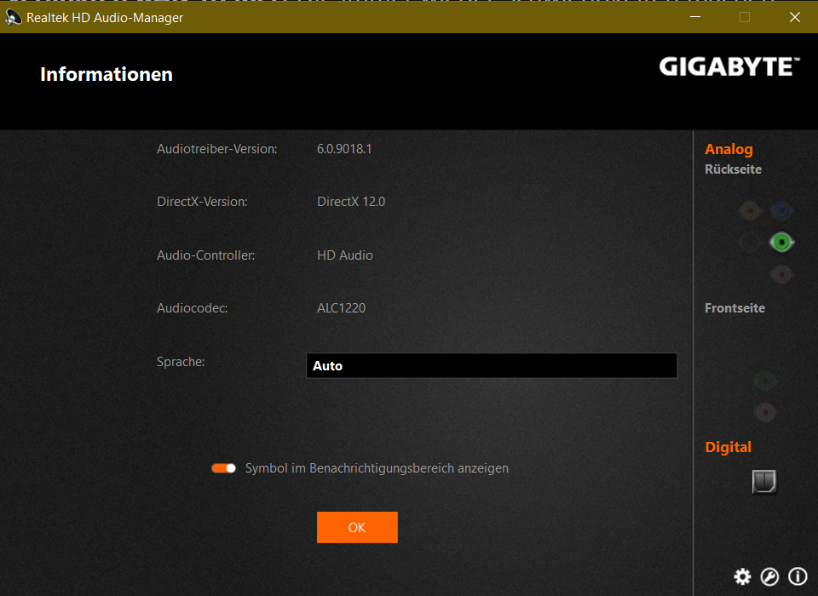The image size is (818, 596).
Task: Click the HD Audio controller value
Action: [x=345, y=255]
